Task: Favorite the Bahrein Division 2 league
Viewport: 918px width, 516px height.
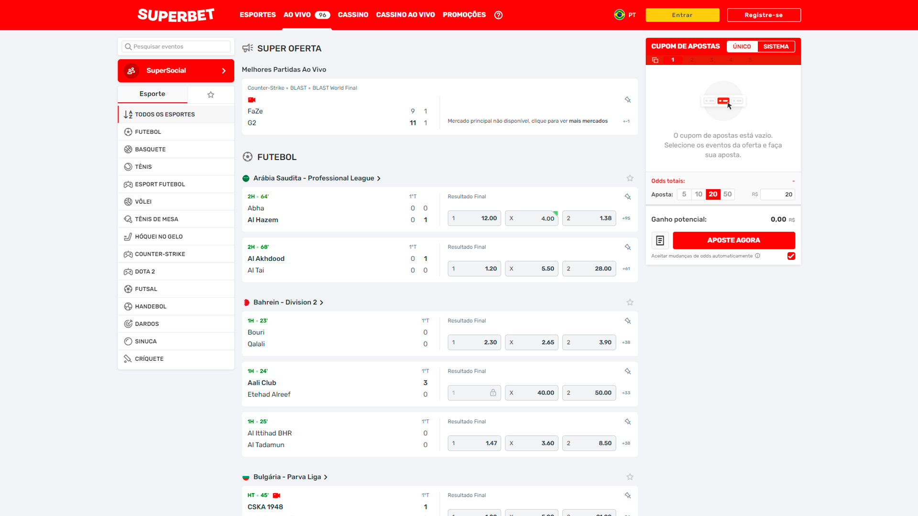Action: coord(630,302)
